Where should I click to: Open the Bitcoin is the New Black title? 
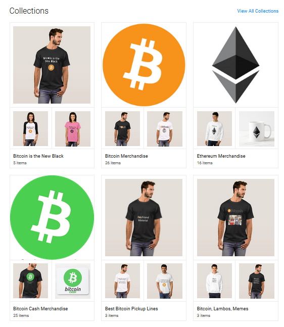tap(38, 156)
